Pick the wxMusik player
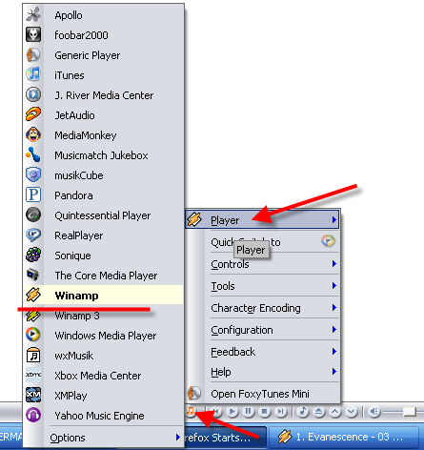The width and height of the screenshot is (424, 450). tap(104, 356)
